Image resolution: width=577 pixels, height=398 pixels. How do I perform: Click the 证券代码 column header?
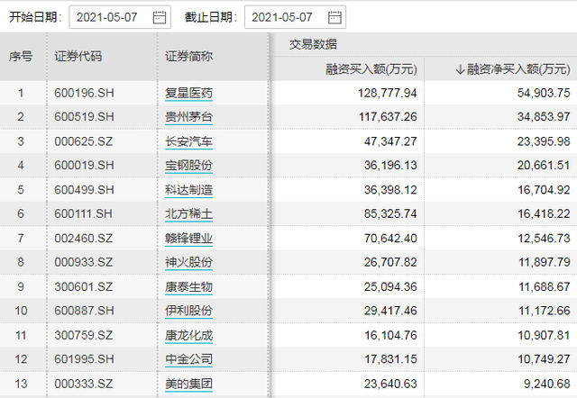(78, 56)
